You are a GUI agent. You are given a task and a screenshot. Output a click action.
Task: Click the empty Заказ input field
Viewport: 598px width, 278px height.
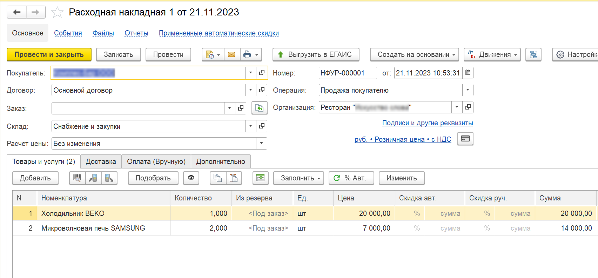click(138, 108)
